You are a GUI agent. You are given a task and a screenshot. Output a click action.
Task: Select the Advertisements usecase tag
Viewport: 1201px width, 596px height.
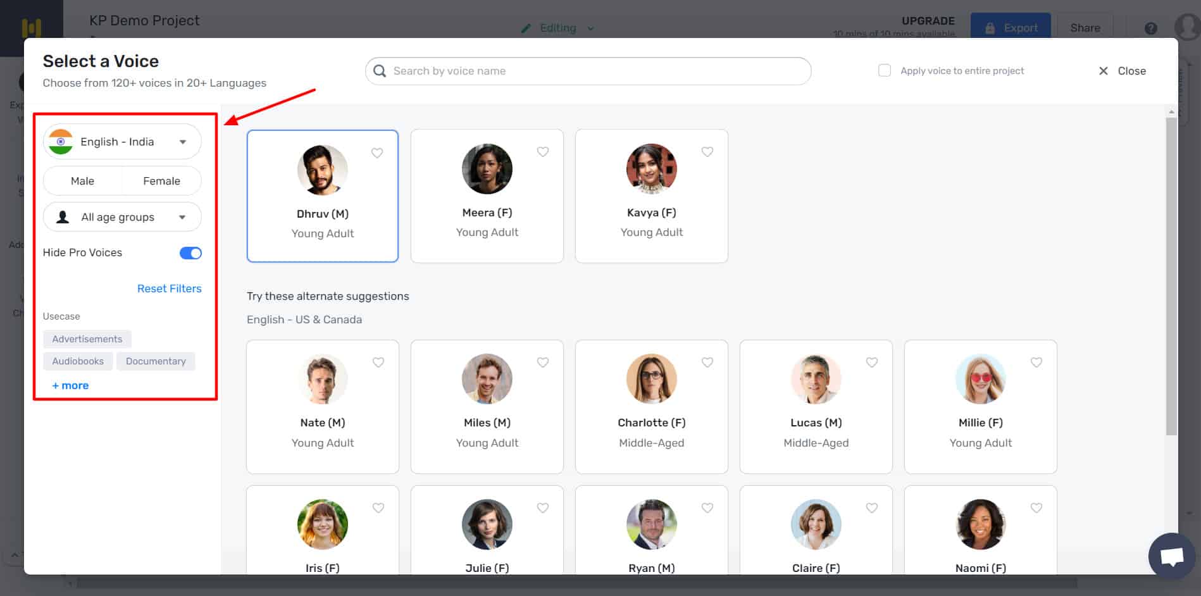click(x=87, y=339)
